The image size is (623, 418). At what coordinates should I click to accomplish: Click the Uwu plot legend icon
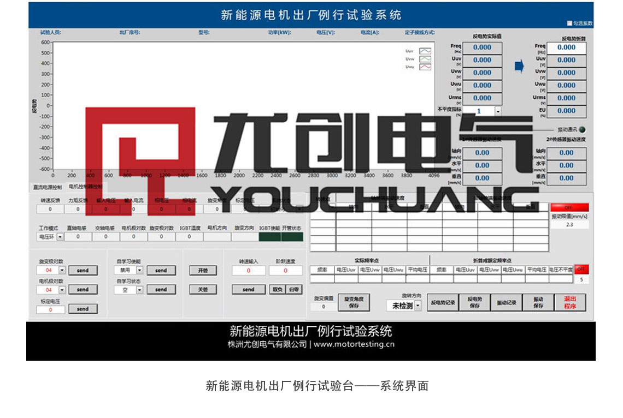(x=425, y=67)
